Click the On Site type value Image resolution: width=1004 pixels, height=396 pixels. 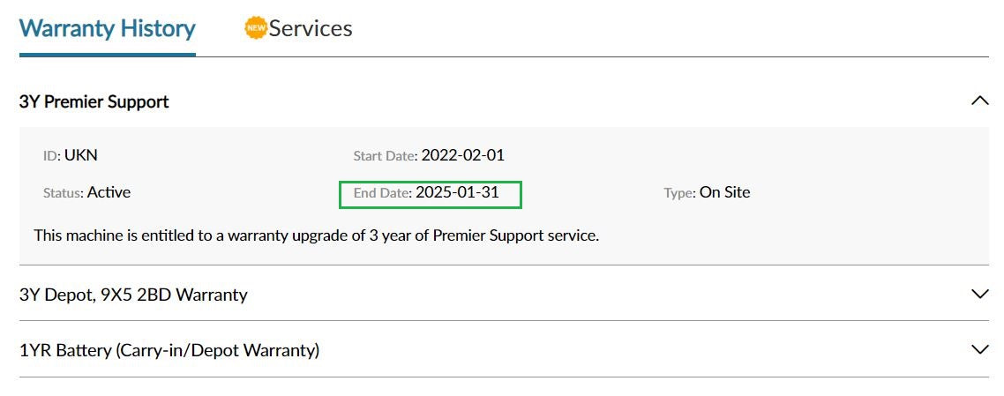tap(724, 192)
